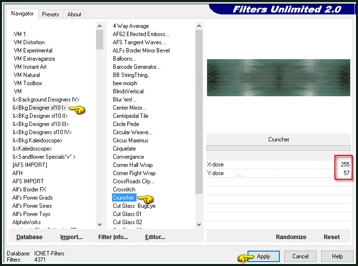Choose CrossRoads City... filter
Viewport: 358px width, 266px height.
(x=134, y=181)
